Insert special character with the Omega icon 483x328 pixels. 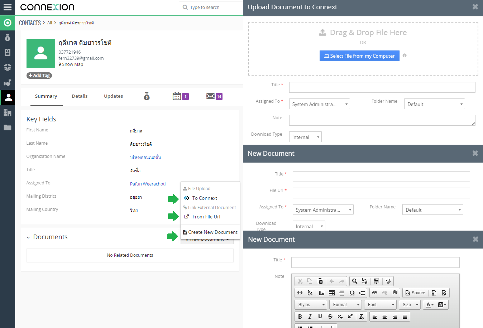352,293
